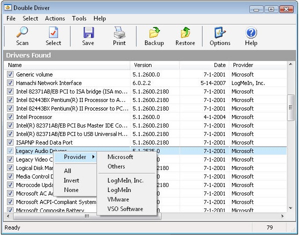The height and width of the screenshot is (235, 299).
Task: Click the Save floppy disk icon
Action: tap(88, 32)
